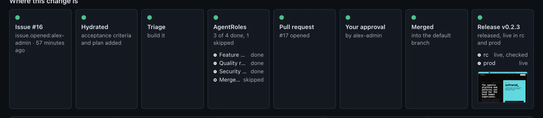Click the green dot on AgentRoles card
The height and width of the screenshot is (118, 543).
click(216, 18)
